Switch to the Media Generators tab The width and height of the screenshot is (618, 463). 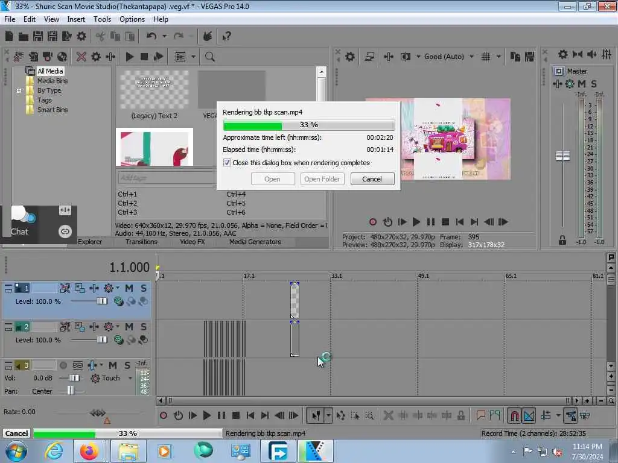255,242
